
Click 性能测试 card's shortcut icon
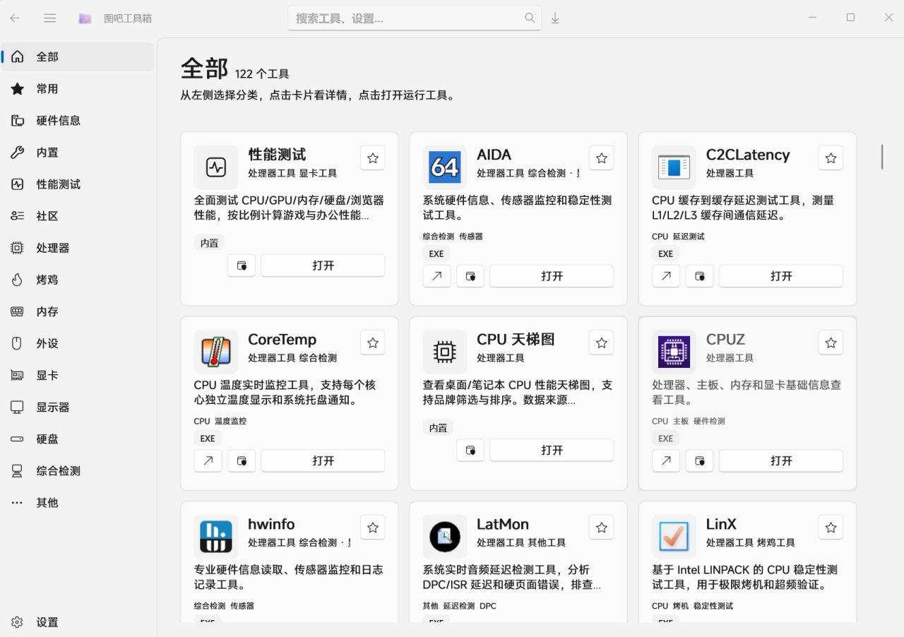[x=242, y=266]
